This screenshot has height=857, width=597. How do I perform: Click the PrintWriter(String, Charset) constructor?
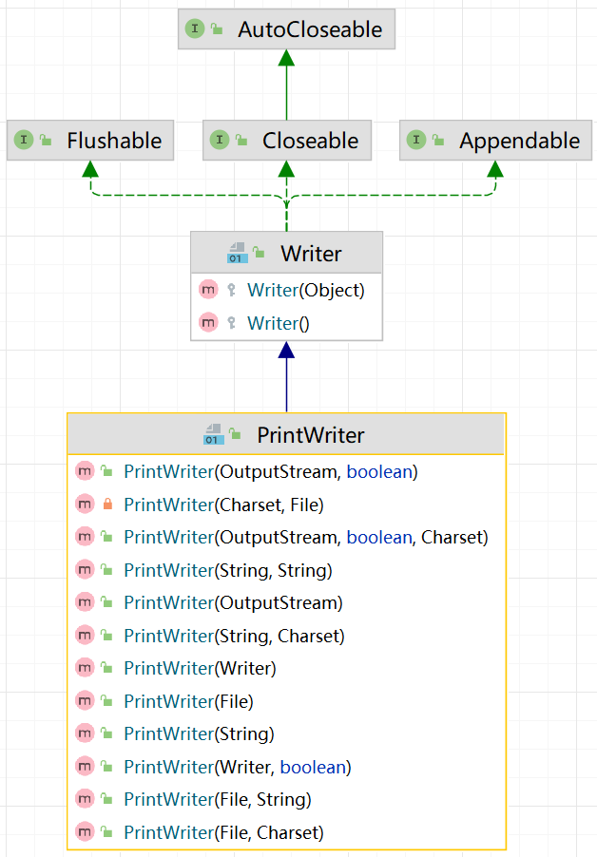pyautogui.click(x=234, y=636)
